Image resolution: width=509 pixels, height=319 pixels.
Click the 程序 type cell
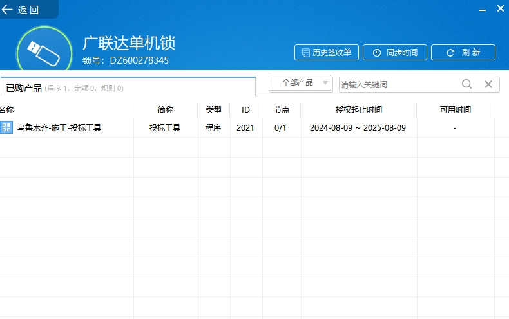point(213,128)
